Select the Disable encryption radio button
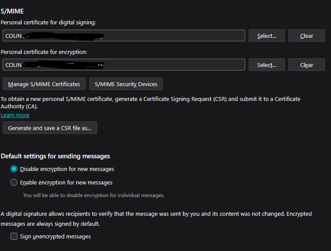The width and height of the screenshot is (331, 251). pos(14,169)
